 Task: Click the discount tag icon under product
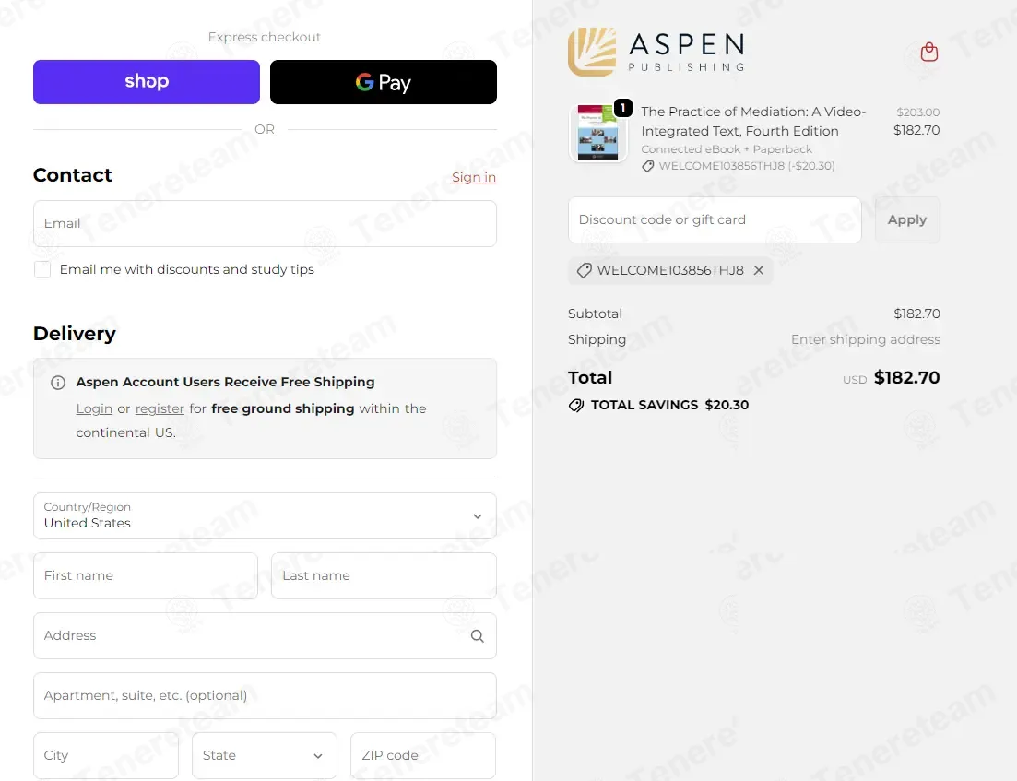click(647, 166)
